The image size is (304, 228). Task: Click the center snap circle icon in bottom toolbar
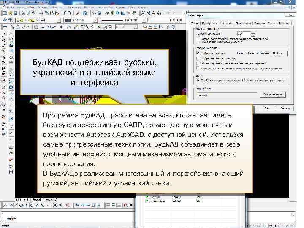(22, 205)
